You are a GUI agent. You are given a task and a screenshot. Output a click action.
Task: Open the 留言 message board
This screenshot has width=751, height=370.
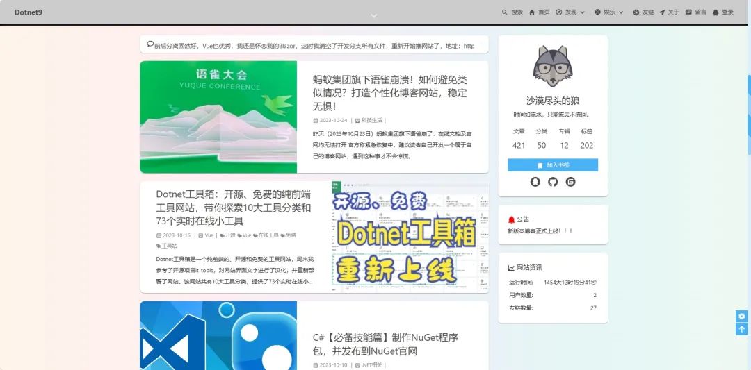pos(696,12)
